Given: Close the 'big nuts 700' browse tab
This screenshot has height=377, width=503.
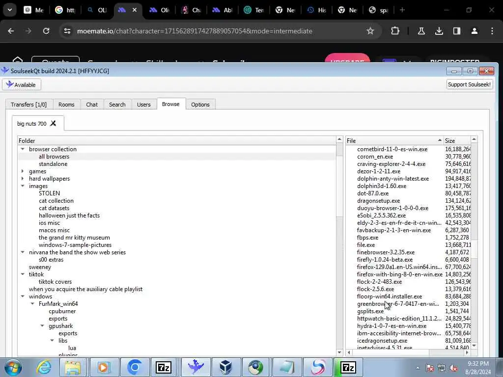Looking at the screenshot, I should (x=53, y=123).
